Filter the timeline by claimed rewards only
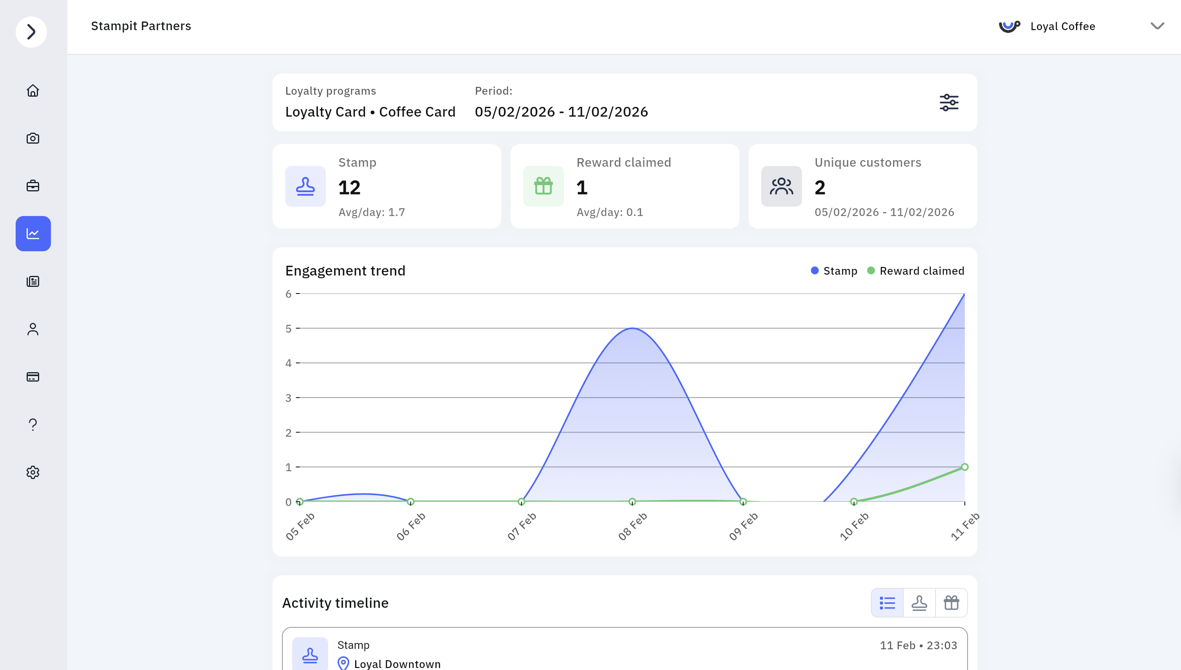Viewport: 1181px width, 670px height. (951, 603)
